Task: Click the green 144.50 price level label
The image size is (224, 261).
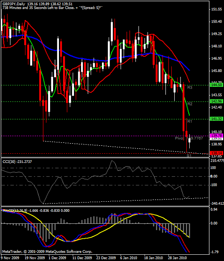Action: click(x=216, y=85)
